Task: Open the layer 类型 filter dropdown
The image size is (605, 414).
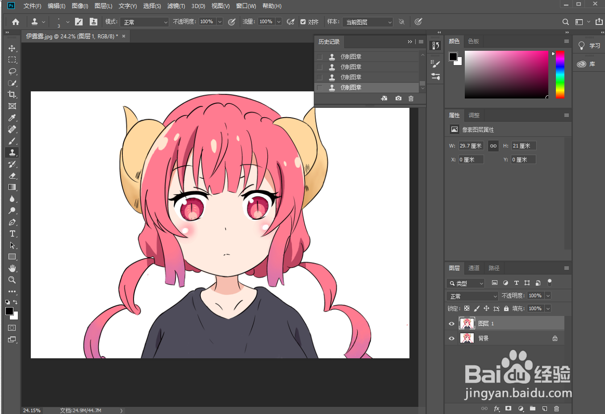Action: click(465, 283)
